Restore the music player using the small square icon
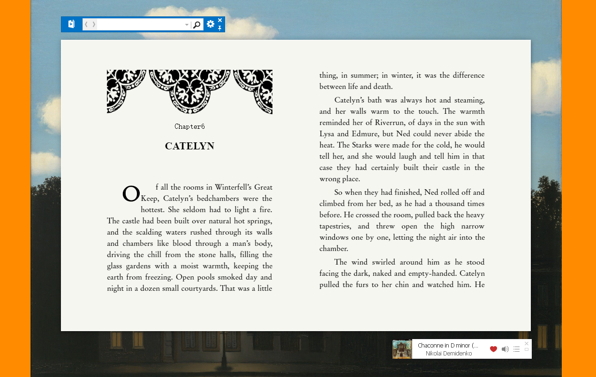Viewport: 596px width, 377px height. click(x=527, y=349)
